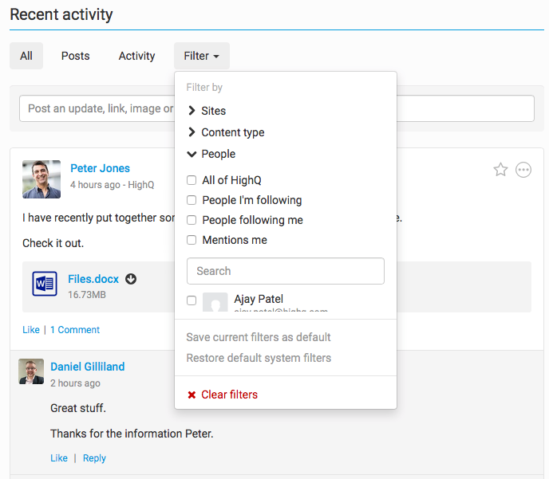Image resolution: width=549 pixels, height=479 pixels.
Task: Open the post options ellipsis menu
Action: (523, 170)
